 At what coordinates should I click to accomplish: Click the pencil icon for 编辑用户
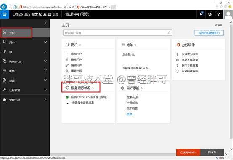click(x=67, y=65)
